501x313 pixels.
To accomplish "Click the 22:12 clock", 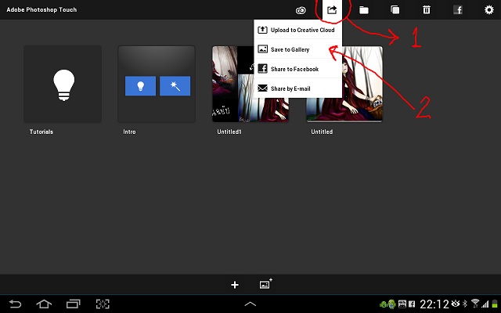I will click(434, 304).
